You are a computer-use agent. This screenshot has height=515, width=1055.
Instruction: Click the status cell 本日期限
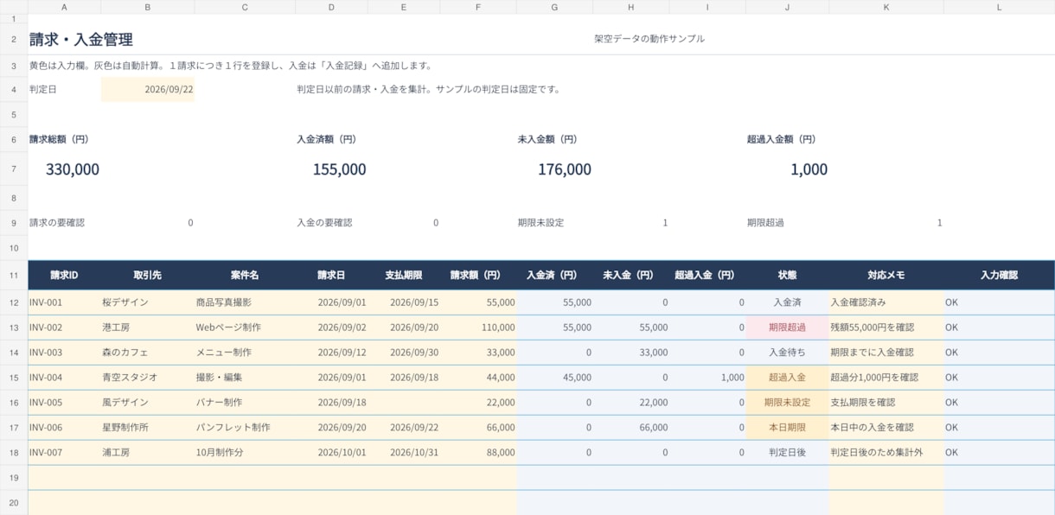click(787, 427)
